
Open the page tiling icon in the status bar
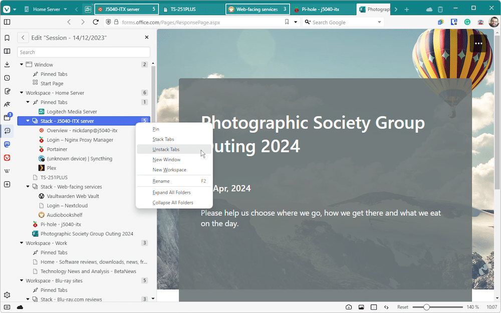pos(374,306)
